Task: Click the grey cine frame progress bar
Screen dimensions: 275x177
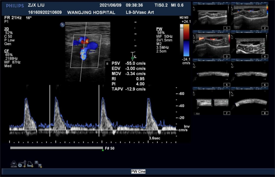Action: click(56, 148)
